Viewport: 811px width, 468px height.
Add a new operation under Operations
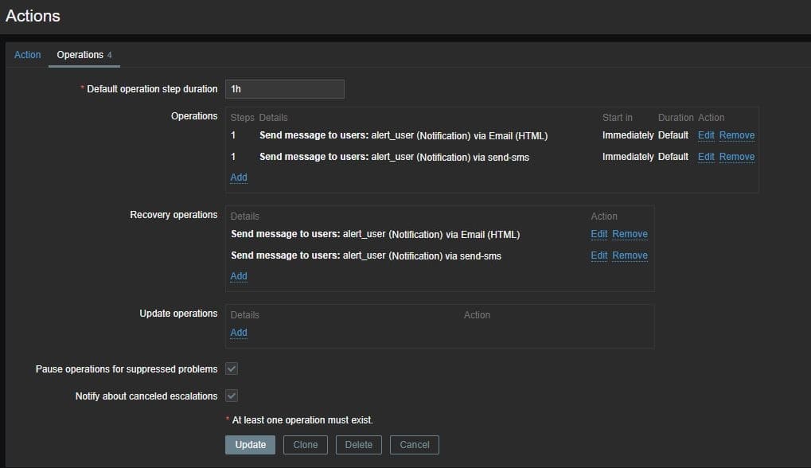239,177
